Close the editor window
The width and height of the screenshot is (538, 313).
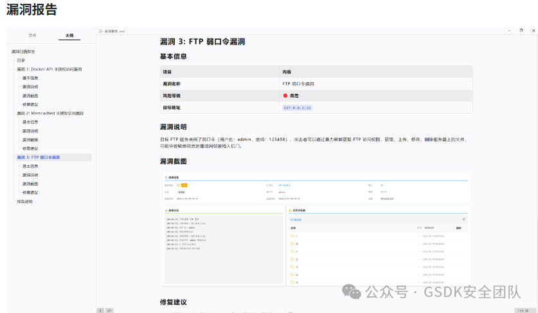[x=534, y=31]
